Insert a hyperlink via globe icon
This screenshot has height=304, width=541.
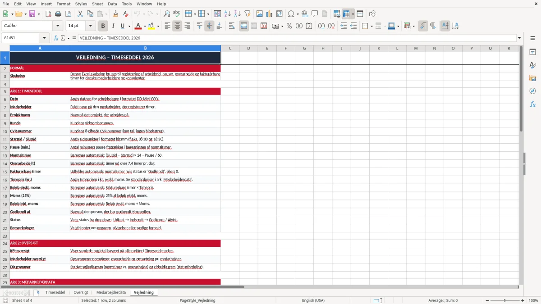pos(305,14)
